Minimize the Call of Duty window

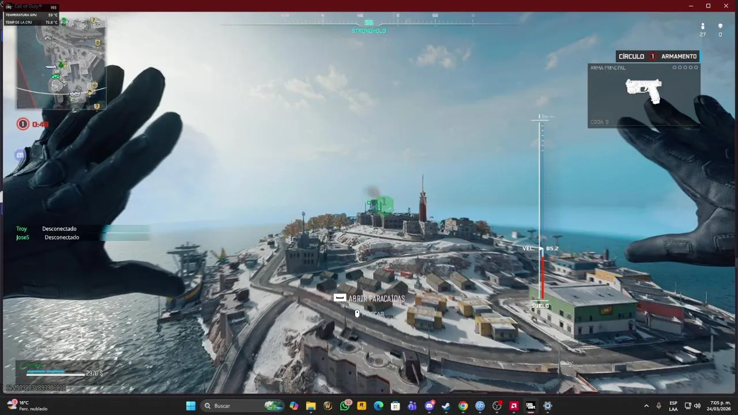click(x=691, y=6)
